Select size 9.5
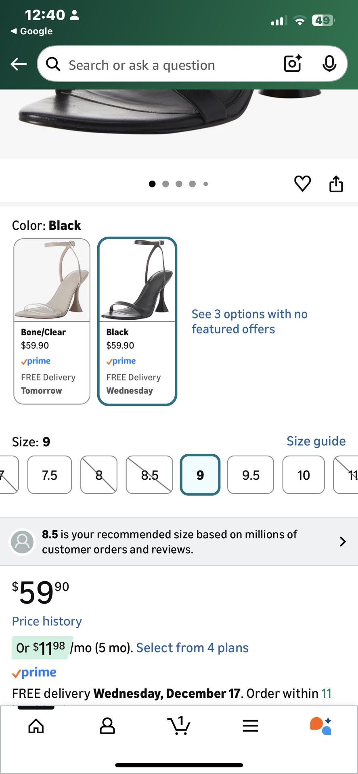358x774 pixels. 251,475
